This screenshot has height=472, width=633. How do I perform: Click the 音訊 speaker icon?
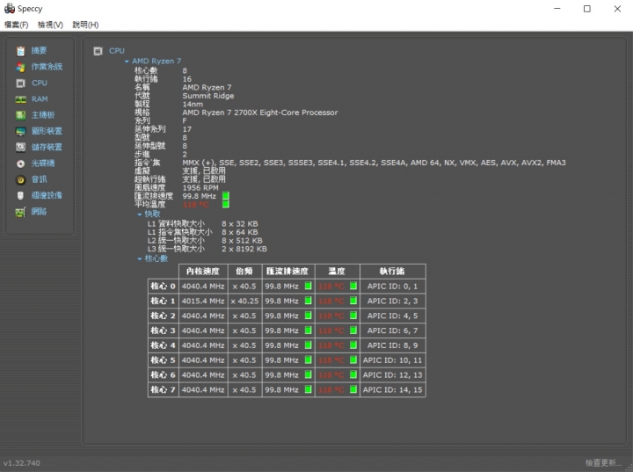(20, 179)
